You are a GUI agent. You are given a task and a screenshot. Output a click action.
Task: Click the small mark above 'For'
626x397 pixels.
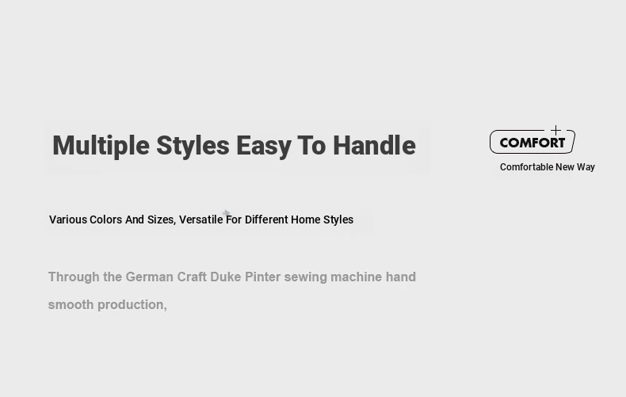click(226, 212)
